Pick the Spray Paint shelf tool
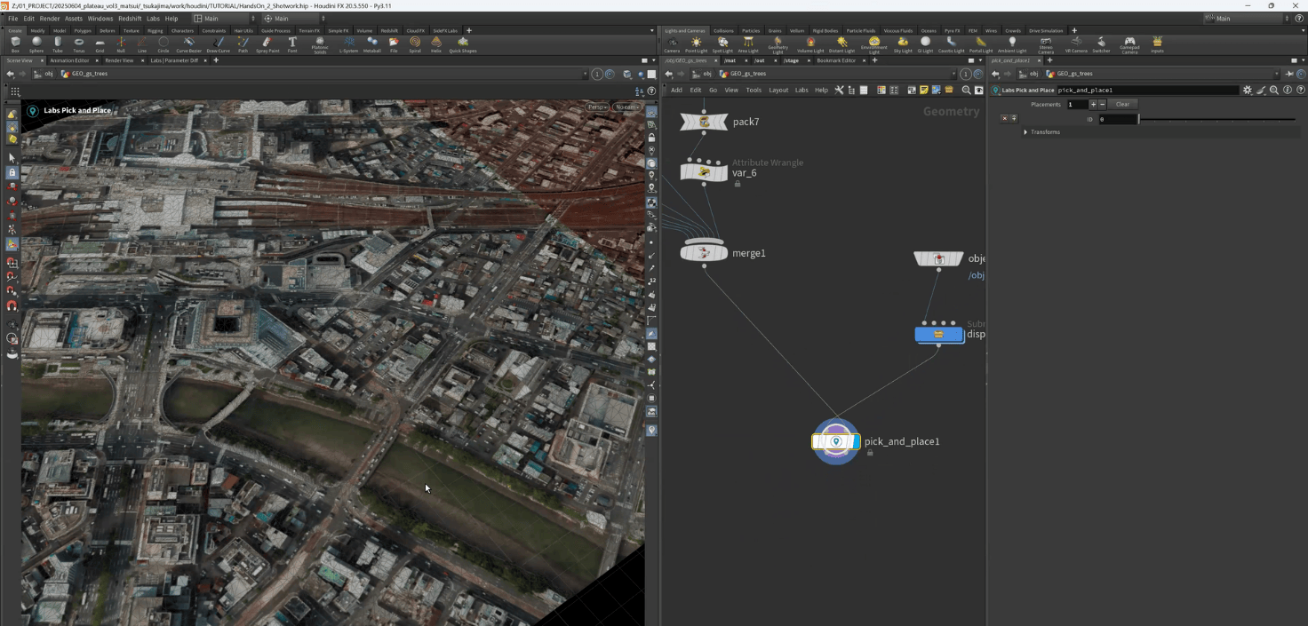The height and width of the screenshot is (626, 1308). pyautogui.click(x=267, y=44)
